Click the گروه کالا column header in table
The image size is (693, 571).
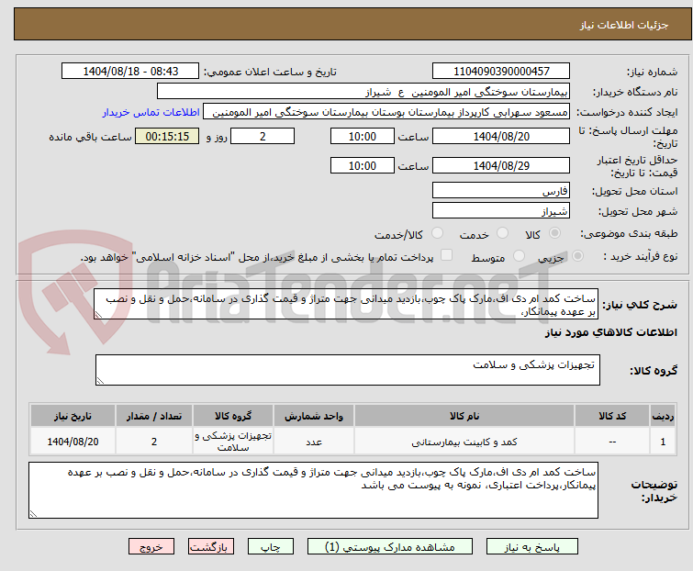click(233, 417)
